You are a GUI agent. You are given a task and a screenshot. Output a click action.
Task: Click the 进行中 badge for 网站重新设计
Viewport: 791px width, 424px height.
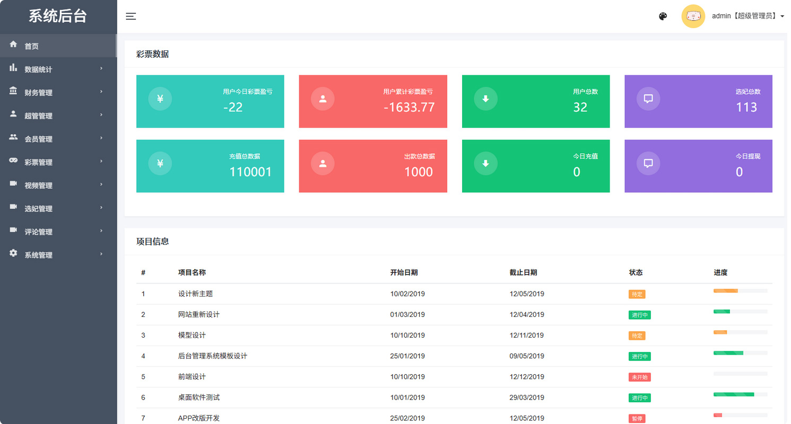pos(639,315)
